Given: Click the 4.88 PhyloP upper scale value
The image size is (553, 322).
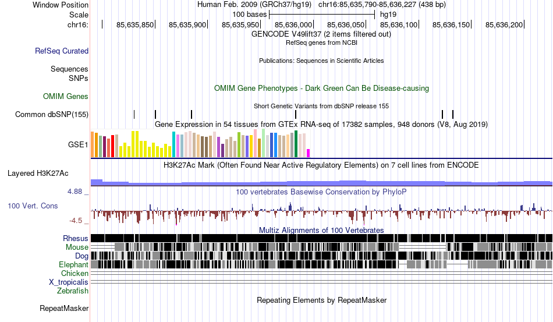Looking at the screenshot, I should (75, 192).
